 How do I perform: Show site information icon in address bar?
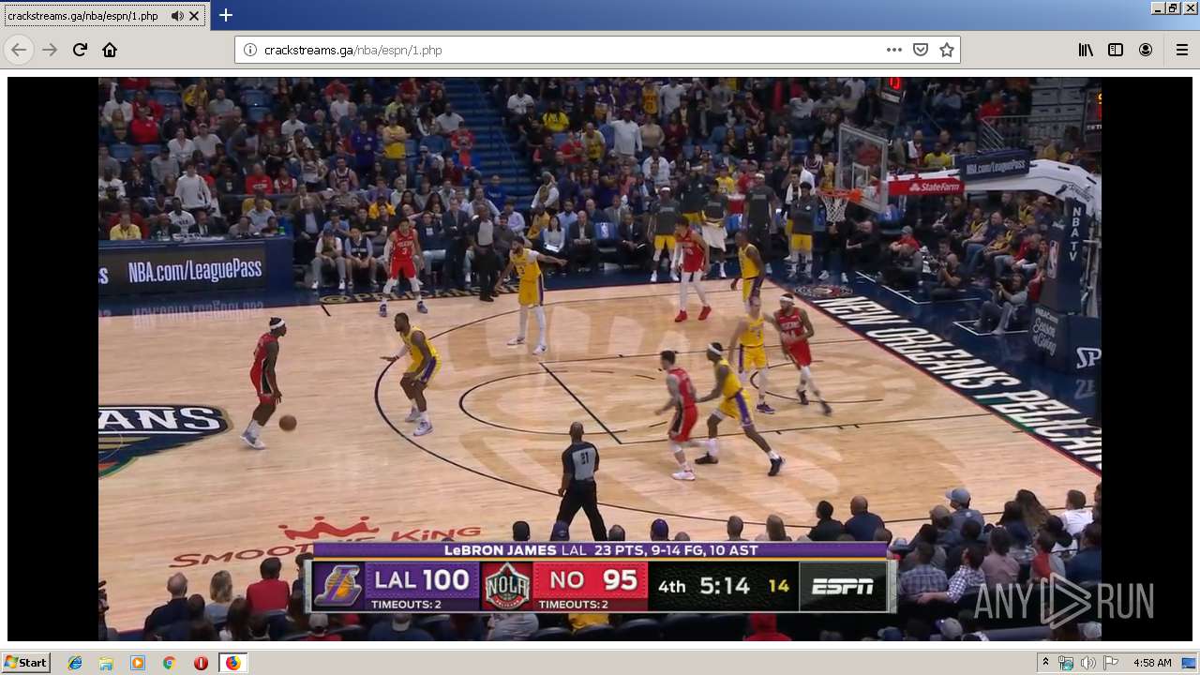click(x=250, y=50)
